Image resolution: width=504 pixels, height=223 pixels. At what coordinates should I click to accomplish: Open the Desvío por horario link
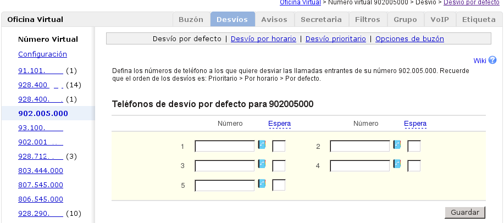[x=263, y=39]
